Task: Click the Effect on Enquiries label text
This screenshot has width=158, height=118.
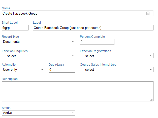Action: (15, 51)
